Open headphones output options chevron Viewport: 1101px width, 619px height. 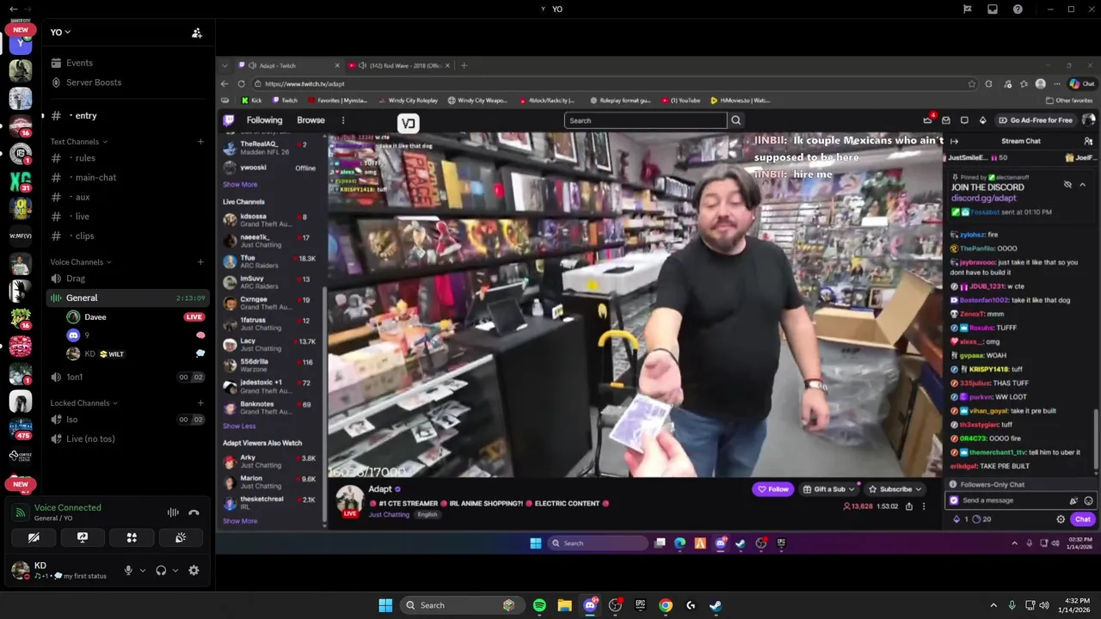click(175, 571)
